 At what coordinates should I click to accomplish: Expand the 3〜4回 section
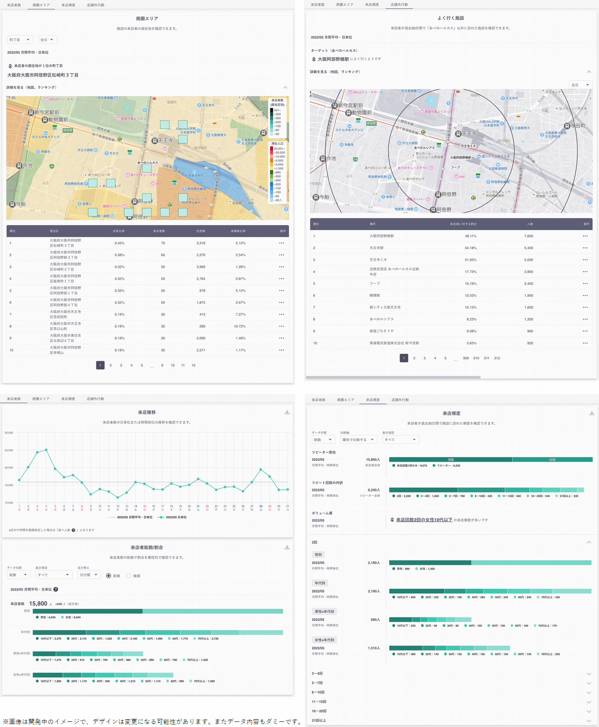click(451, 674)
